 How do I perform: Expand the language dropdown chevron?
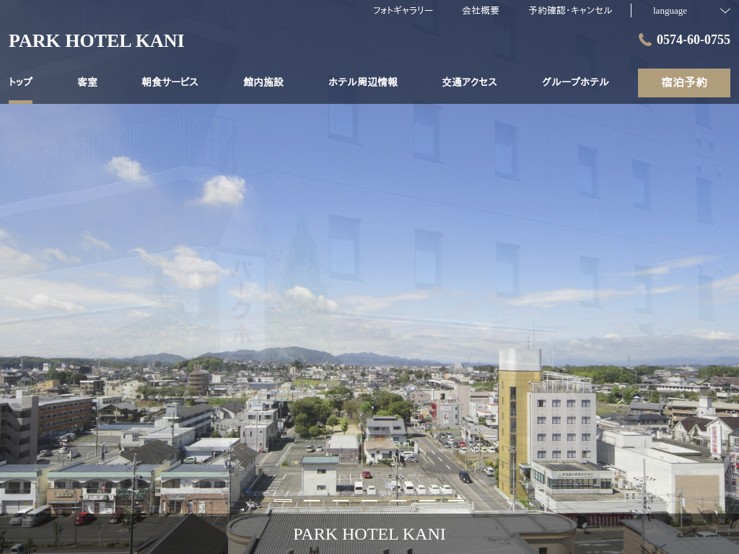(x=725, y=11)
